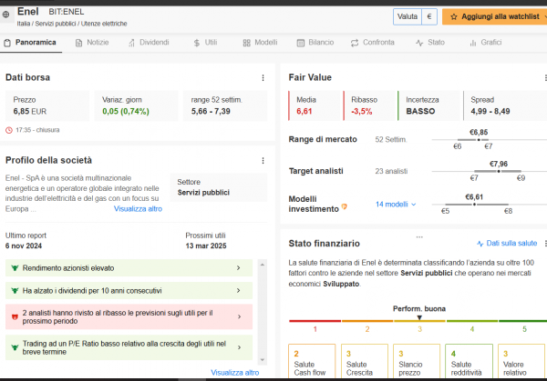Image resolution: width=547 pixels, height=381 pixels.
Task: Select the Valore relativo card
Action: (521, 361)
